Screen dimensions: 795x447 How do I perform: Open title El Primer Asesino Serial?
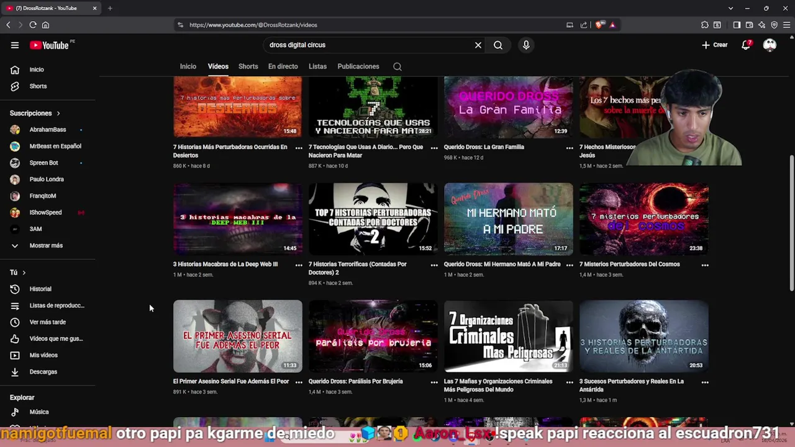pyautogui.click(x=231, y=382)
